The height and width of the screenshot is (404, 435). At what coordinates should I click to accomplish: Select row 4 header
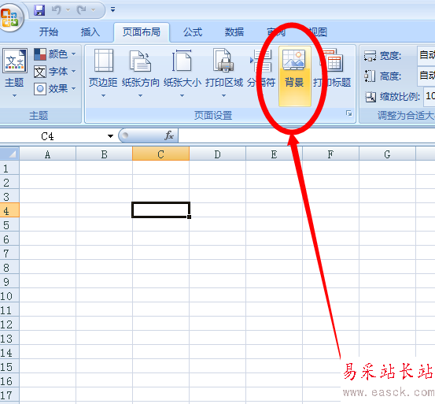pos(9,210)
